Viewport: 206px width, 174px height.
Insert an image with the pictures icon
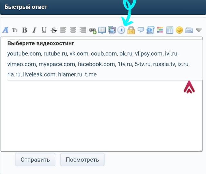[x=112, y=30]
